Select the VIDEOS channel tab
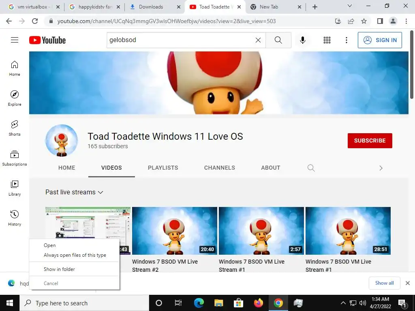Image resolution: width=415 pixels, height=311 pixels. pyautogui.click(x=111, y=168)
